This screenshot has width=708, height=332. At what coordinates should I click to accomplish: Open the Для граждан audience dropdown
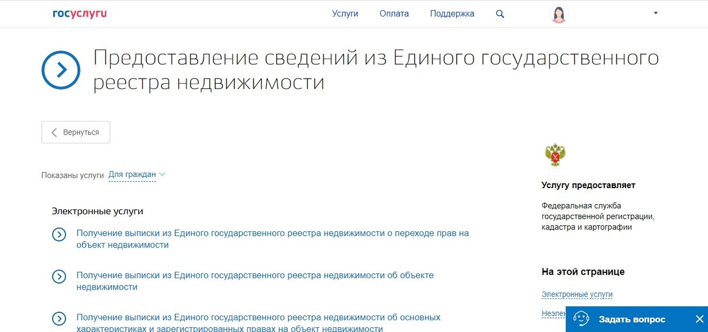[x=137, y=175]
